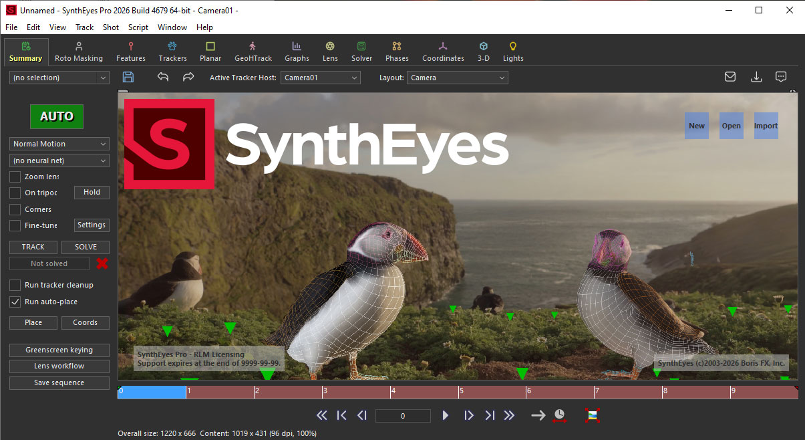
Task: Open the (no selection) dropdown
Action: pos(59,78)
